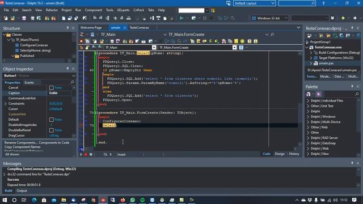This screenshot has width=363, height=204.
Task: Click the Run Without Debugging icon
Action: (x=193, y=18)
